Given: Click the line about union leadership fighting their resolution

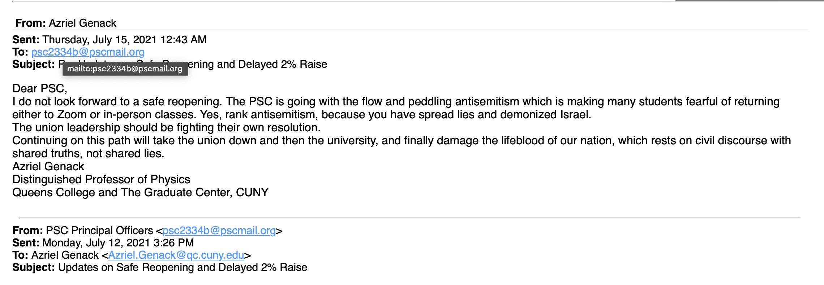Looking at the screenshot, I should point(166,128).
